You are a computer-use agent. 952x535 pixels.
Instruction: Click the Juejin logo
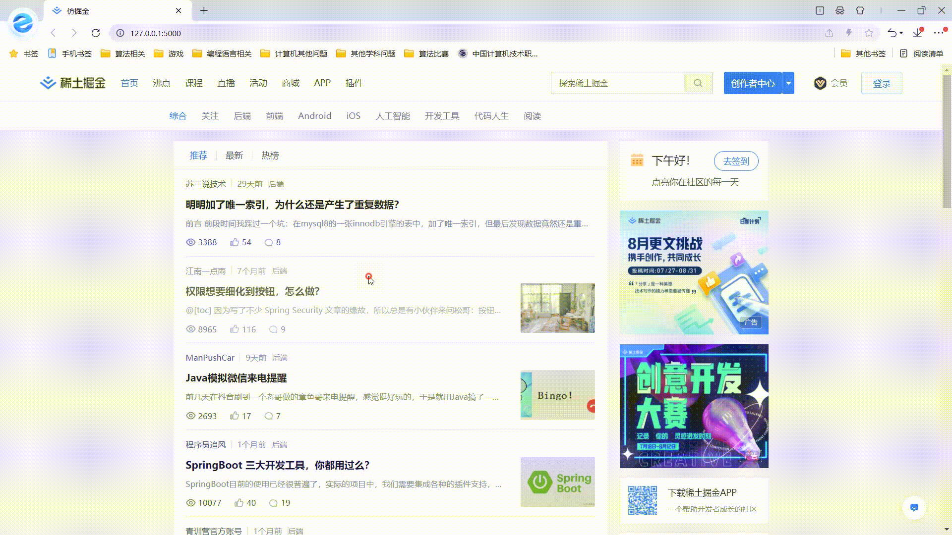[x=73, y=83]
